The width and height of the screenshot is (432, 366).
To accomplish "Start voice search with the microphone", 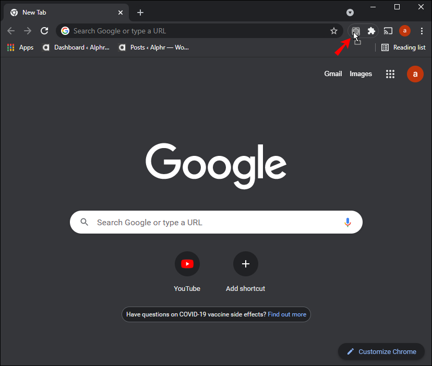I will (x=347, y=222).
